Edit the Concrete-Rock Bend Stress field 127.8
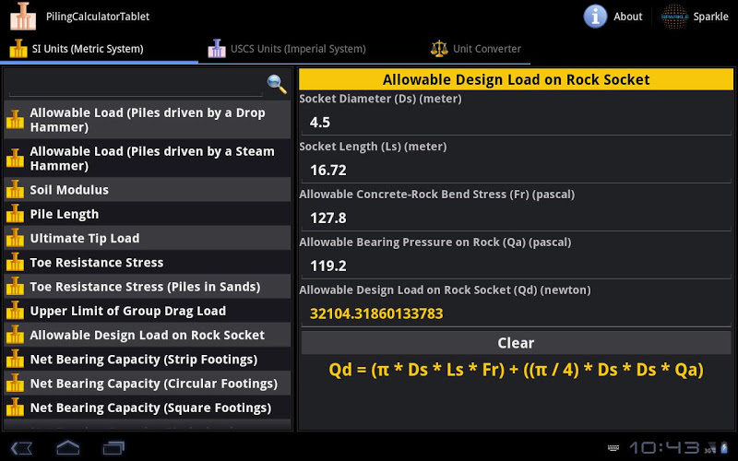The image size is (738, 461). tap(516, 218)
